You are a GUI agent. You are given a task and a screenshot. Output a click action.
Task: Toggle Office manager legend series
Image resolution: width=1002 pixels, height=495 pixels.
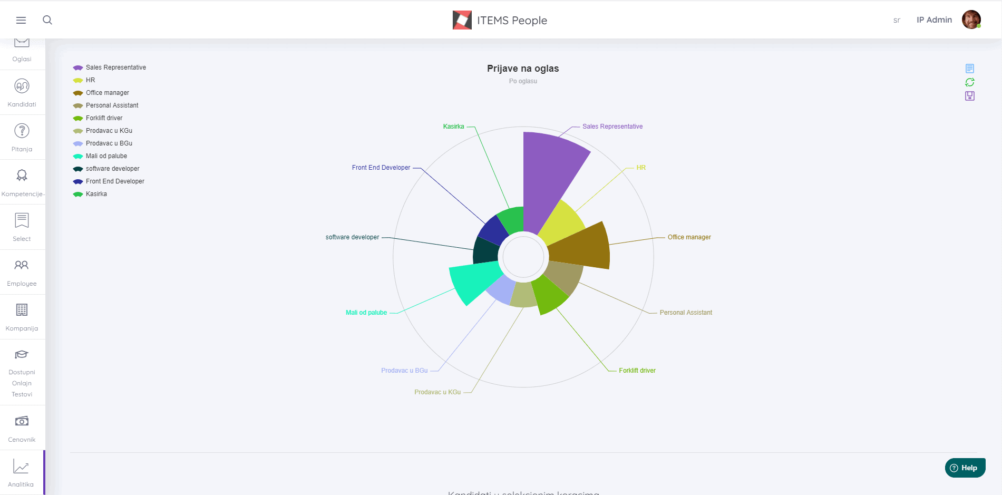[x=101, y=93]
